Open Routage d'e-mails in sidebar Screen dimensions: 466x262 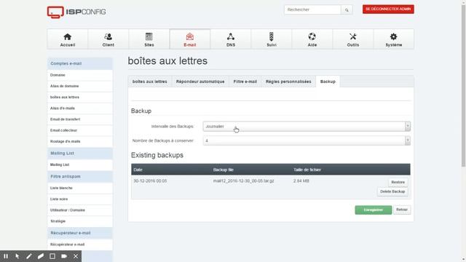click(x=79, y=141)
